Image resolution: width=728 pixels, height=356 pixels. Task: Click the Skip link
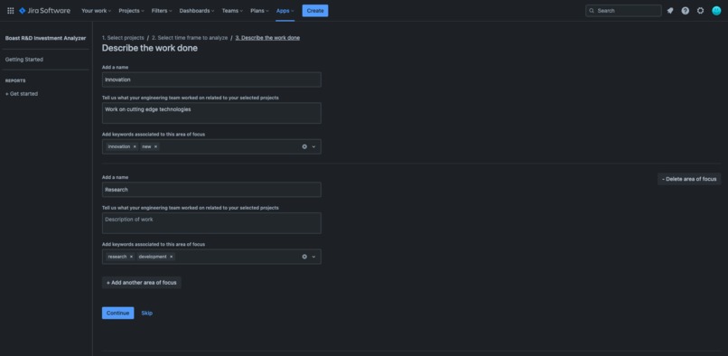[146, 314]
